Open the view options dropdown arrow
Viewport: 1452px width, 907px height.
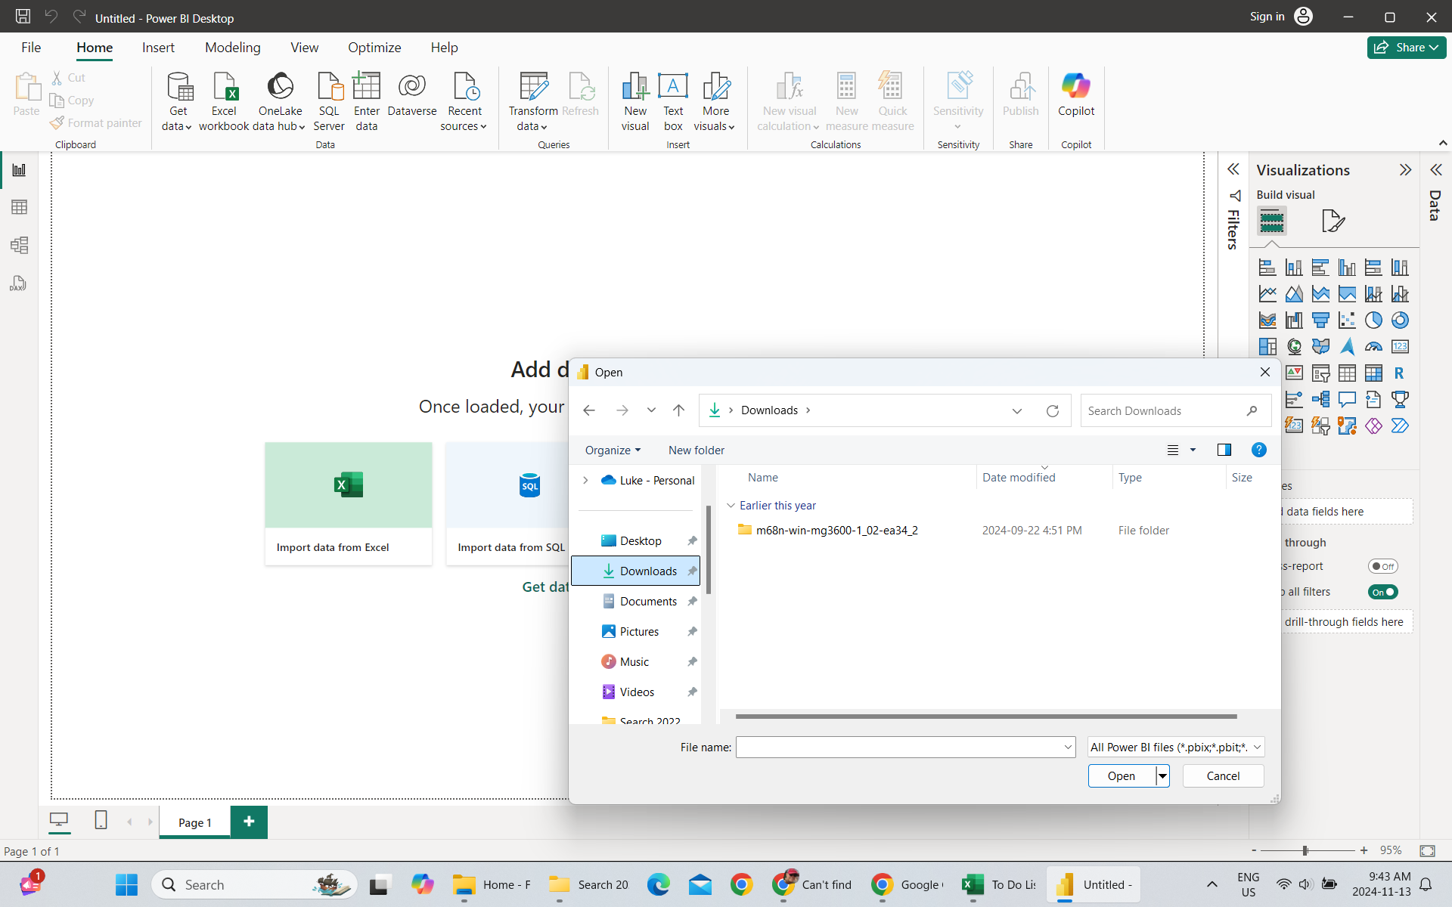1193,450
